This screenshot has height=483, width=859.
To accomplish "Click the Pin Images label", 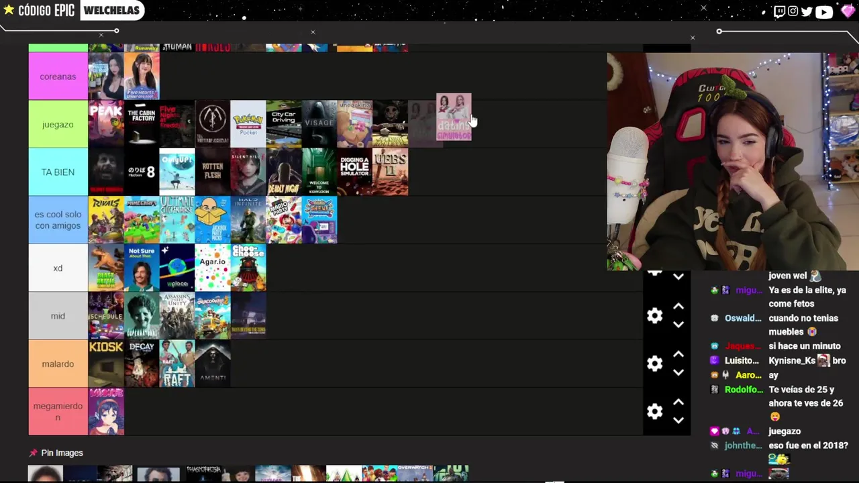I will coord(62,453).
